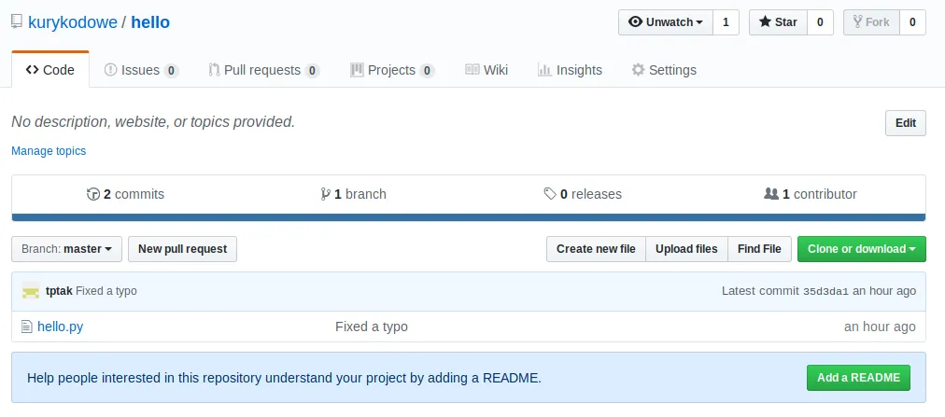Click the Insights bar graph icon
The image size is (945, 417).
544,70
